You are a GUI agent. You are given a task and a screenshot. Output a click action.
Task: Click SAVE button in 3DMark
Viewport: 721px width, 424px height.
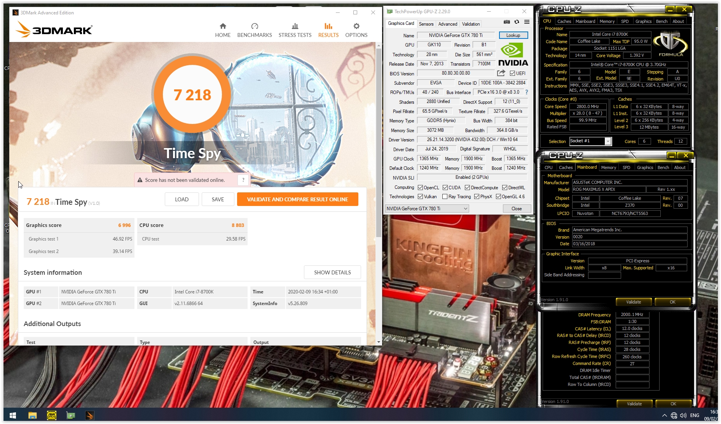218,199
